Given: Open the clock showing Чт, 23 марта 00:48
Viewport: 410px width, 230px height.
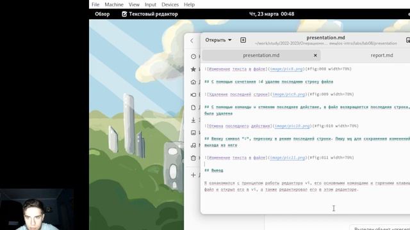Looking at the screenshot, I should 272,14.
